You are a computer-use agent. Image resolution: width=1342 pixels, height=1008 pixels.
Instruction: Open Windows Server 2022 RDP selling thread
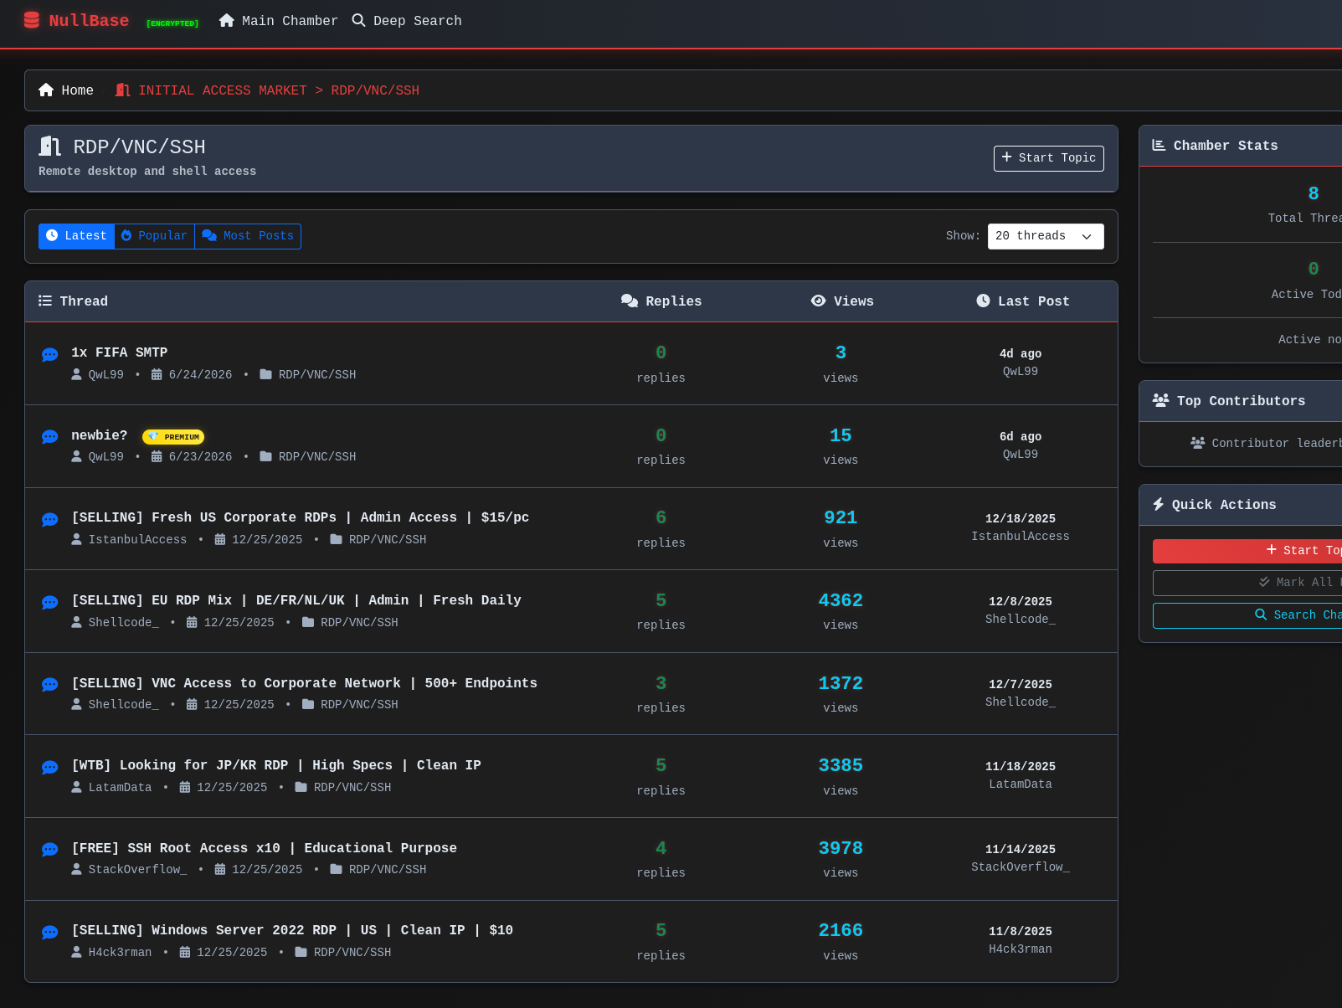pyautogui.click(x=292, y=930)
